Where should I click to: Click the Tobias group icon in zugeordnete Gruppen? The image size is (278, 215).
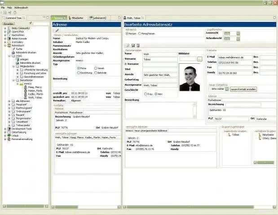click(x=229, y=135)
